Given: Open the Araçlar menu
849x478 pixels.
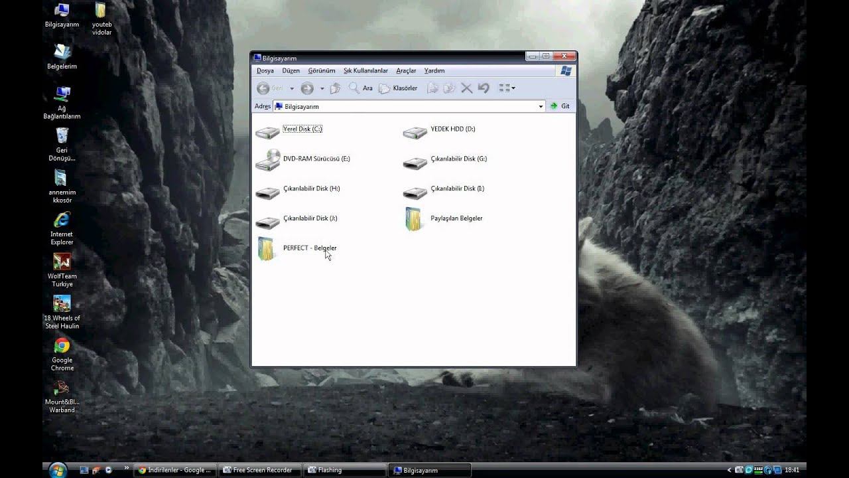Looking at the screenshot, I should [x=406, y=70].
